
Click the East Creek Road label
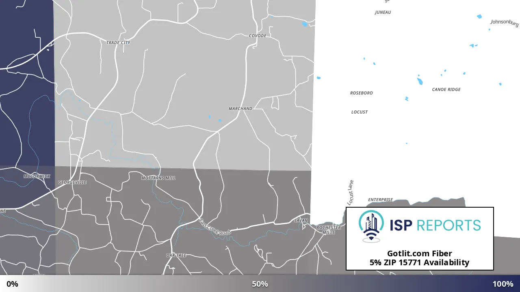pos(214,227)
